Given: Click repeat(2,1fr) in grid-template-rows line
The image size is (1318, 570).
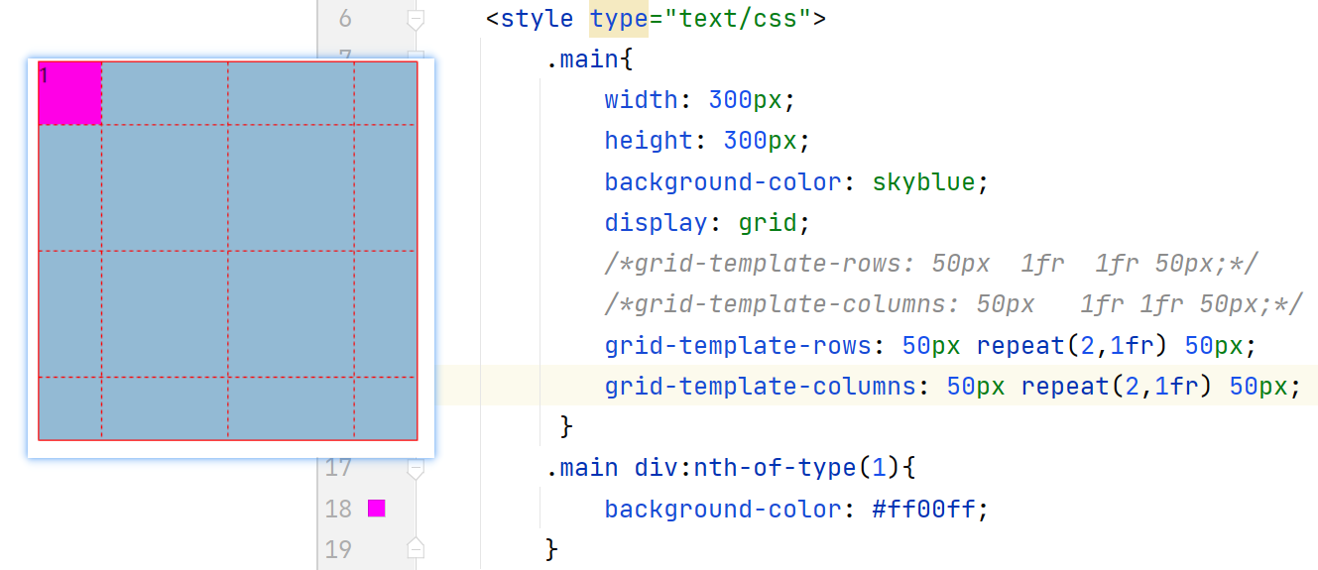Looking at the screenshot, I should click(1073, 346).
